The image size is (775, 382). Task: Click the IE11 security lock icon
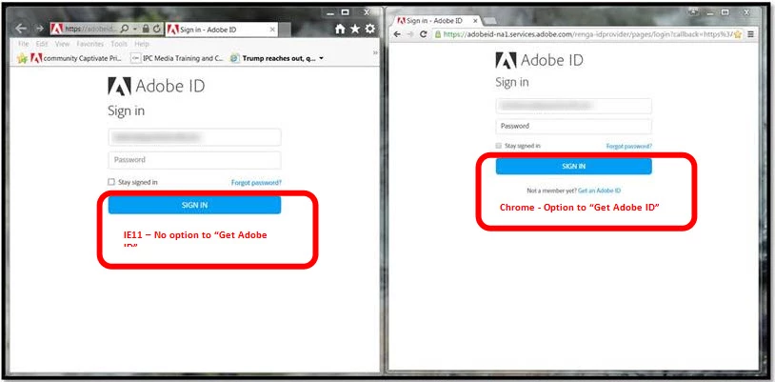pos(146,30)
